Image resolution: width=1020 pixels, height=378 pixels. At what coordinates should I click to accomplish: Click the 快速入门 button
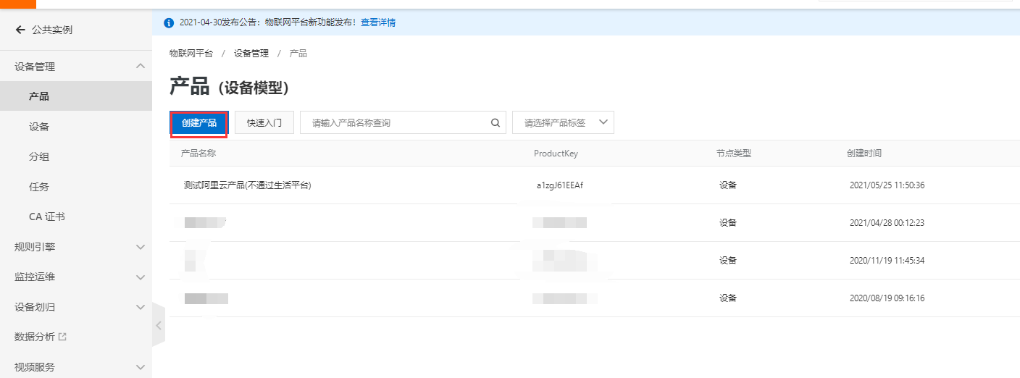click(x=264, y=123)
